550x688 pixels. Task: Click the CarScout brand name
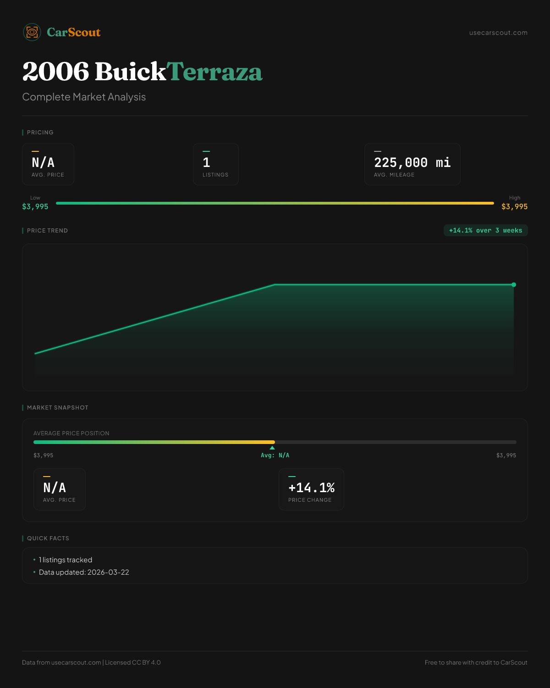point(73,33)
